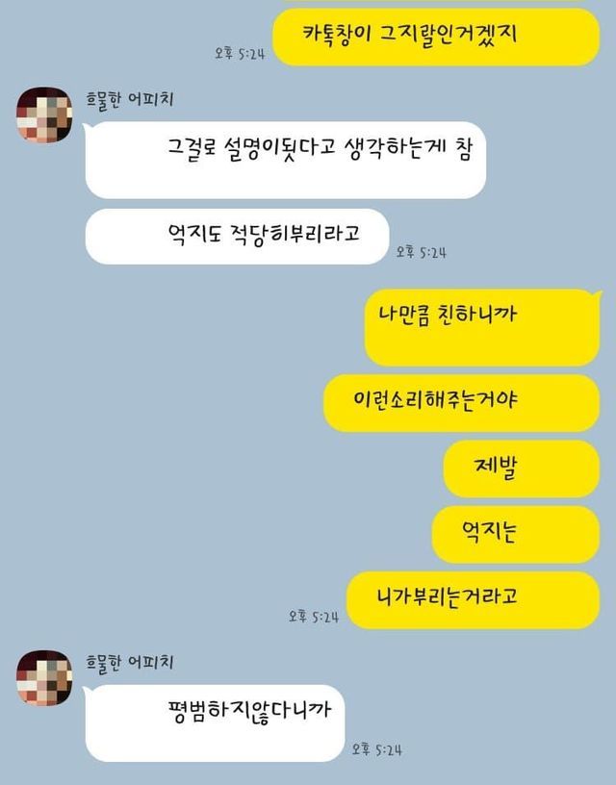This screenshot has width=616, height=785.
Task: Tap the pointed tail of 그걸로 설명이됫다고 bubble
Action: [x=86, y=126]
